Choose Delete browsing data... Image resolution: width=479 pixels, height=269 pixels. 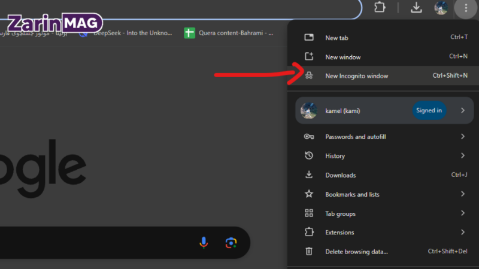pos(383,252)
